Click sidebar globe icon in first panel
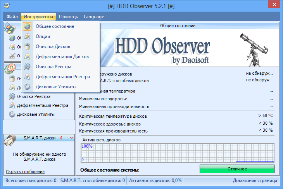Image resolution: width=283 pixels, height=189 pixels. click(x=12, y=38)
